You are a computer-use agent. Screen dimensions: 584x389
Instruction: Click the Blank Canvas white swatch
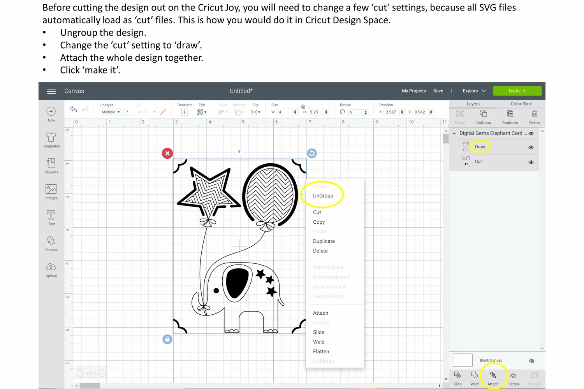coord(463,361)
